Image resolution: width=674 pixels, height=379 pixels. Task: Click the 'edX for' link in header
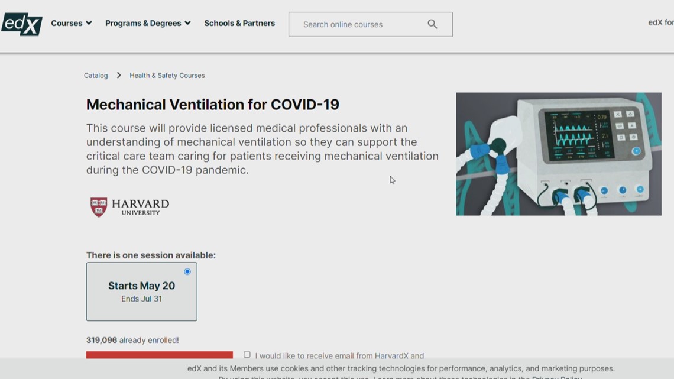(660, 22)
